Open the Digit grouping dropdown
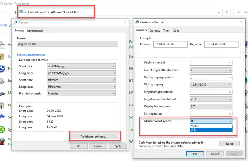Screen dimensions: 248x161 [x=211, y=85]
